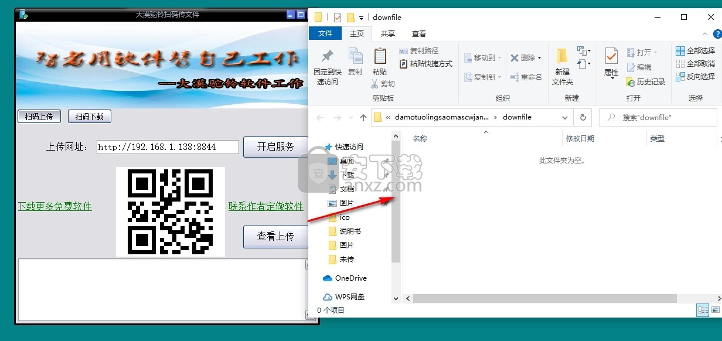The image size is (722, 341).
Task: Pin downfile to Quick access (固定到快速访问)
Action: click(327, 67)
